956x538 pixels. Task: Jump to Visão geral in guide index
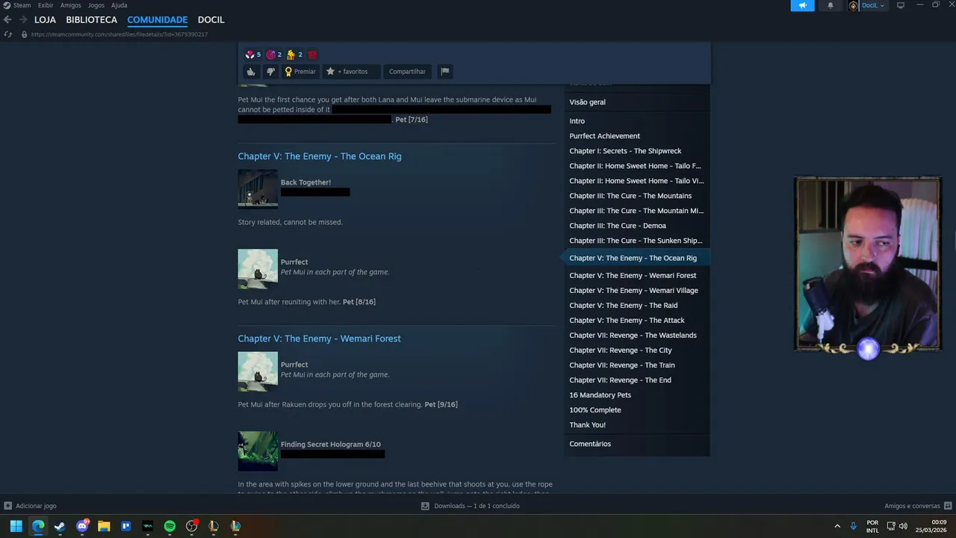pyautogui.click(x=587, y=102)
